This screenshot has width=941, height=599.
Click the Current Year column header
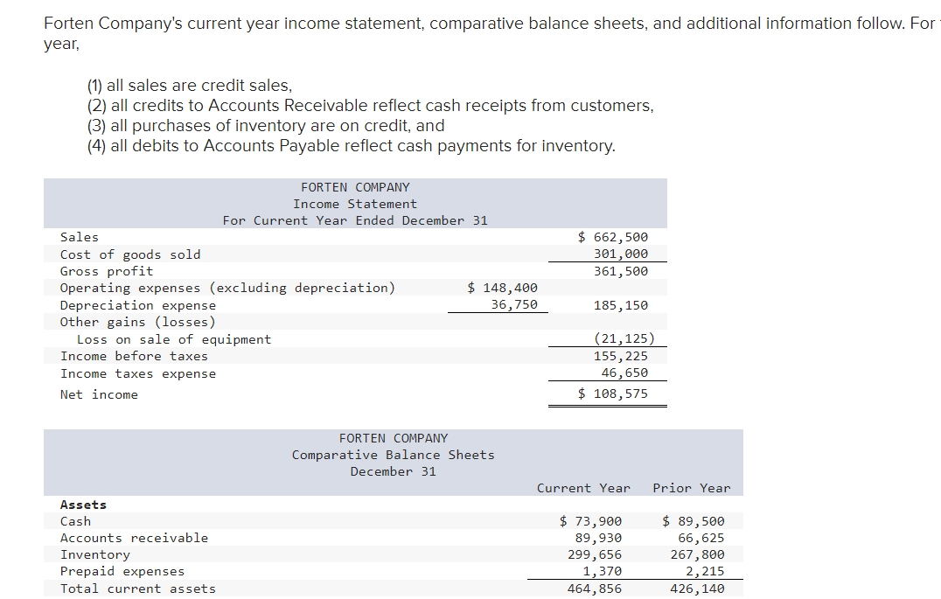pyautogui.click(x=583, y=489)
